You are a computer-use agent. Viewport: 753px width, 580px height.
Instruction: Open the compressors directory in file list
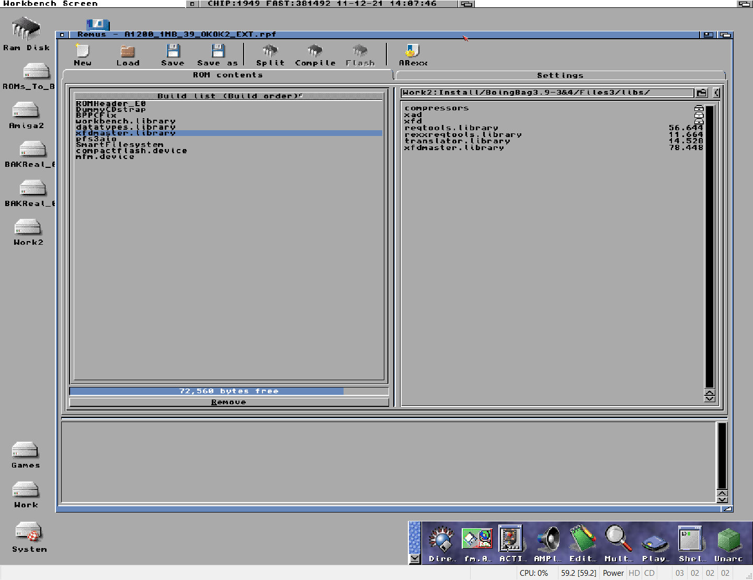[x=553, y=108]
